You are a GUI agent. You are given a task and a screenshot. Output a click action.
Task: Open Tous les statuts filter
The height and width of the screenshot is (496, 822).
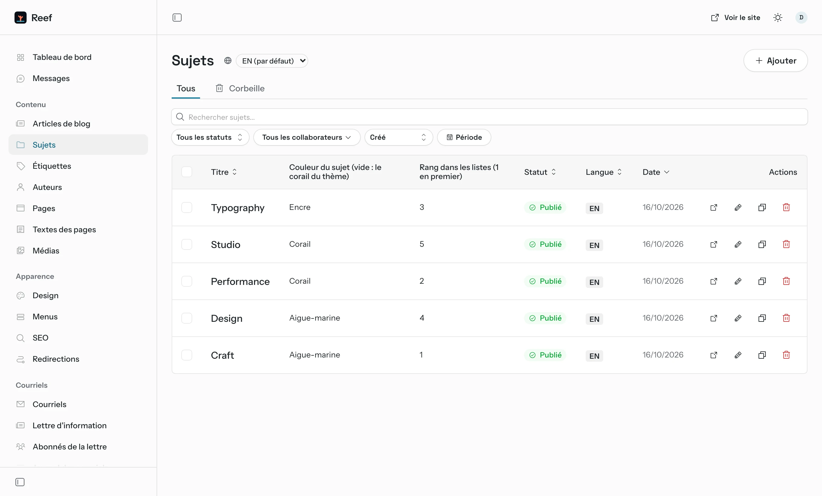coord(210,137)
